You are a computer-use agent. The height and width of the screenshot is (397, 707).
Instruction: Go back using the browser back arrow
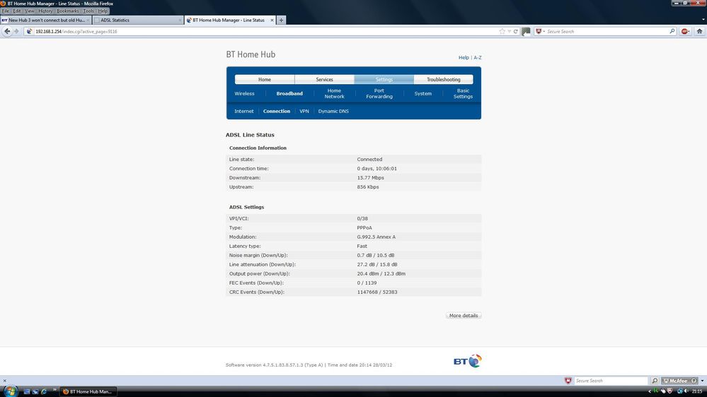(x=7, y=31)
